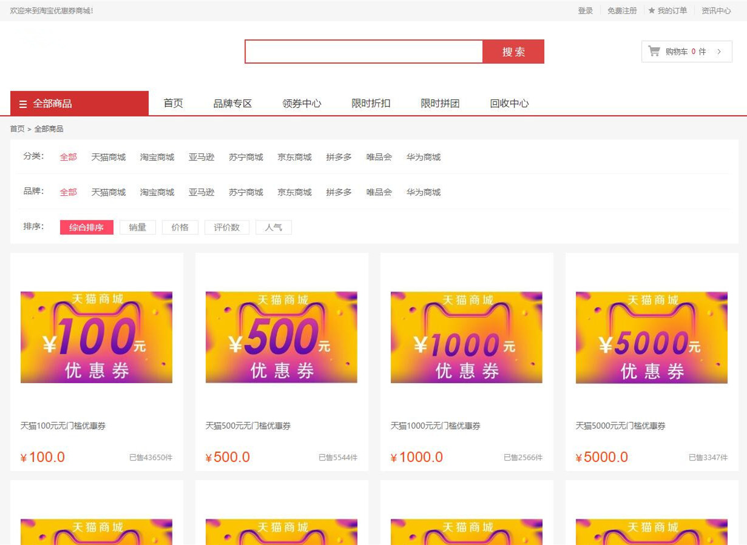Go to 我的订单 orders page

pyautogui.click(x=672, y=10)
